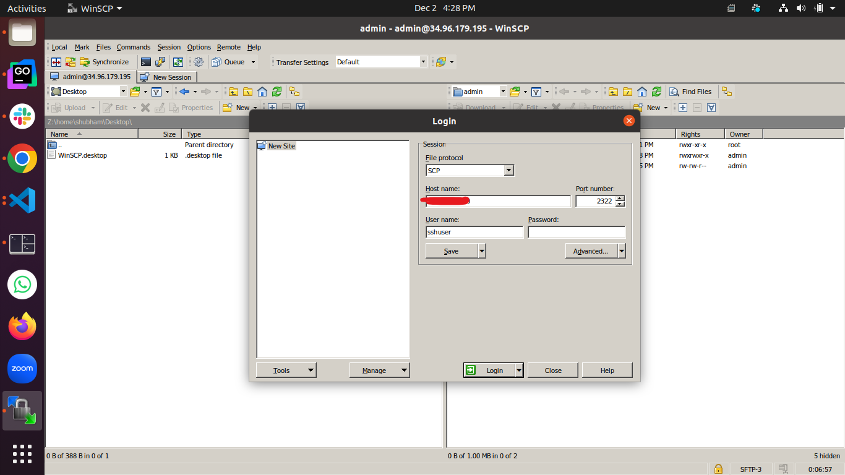Go to remote parent directory icon
845x475 pixels.
click(612, 92)
